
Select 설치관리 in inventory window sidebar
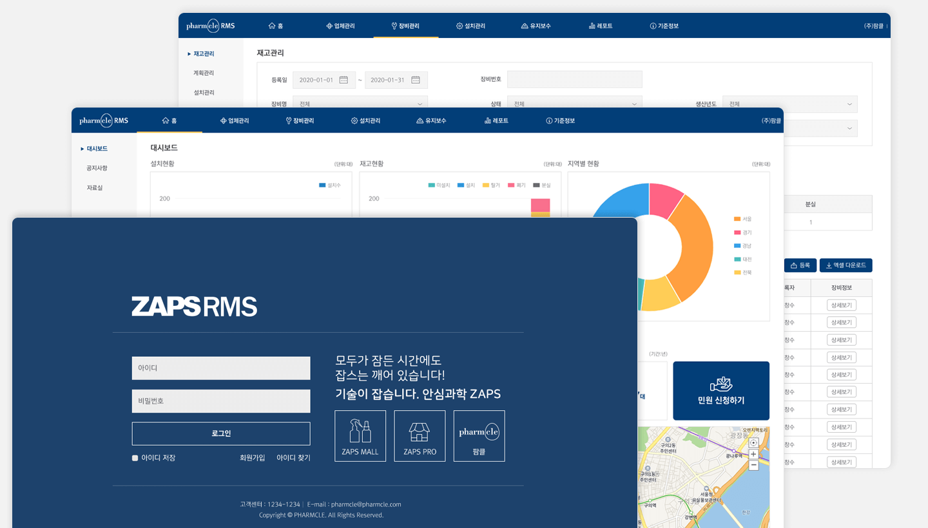point(204,92)
